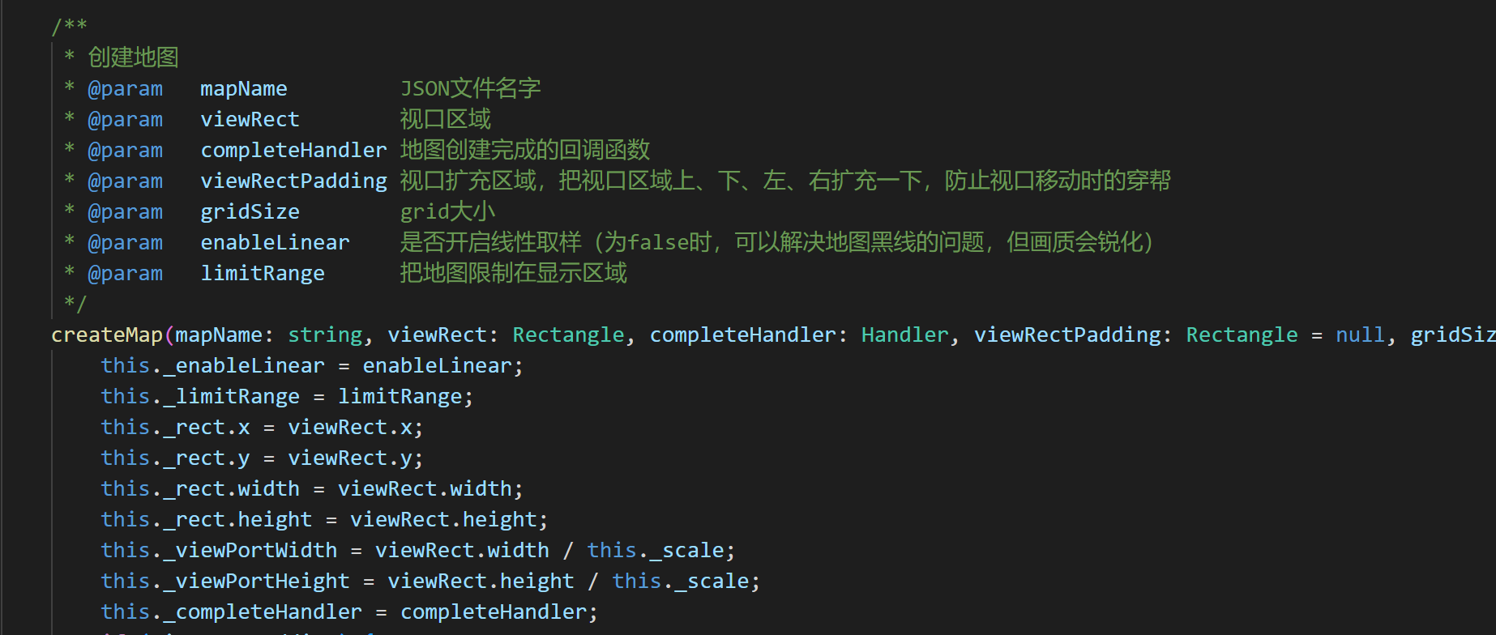Click the this._rect.y assignment line
Screen dimensions: 1496x635
coord(261,458)
